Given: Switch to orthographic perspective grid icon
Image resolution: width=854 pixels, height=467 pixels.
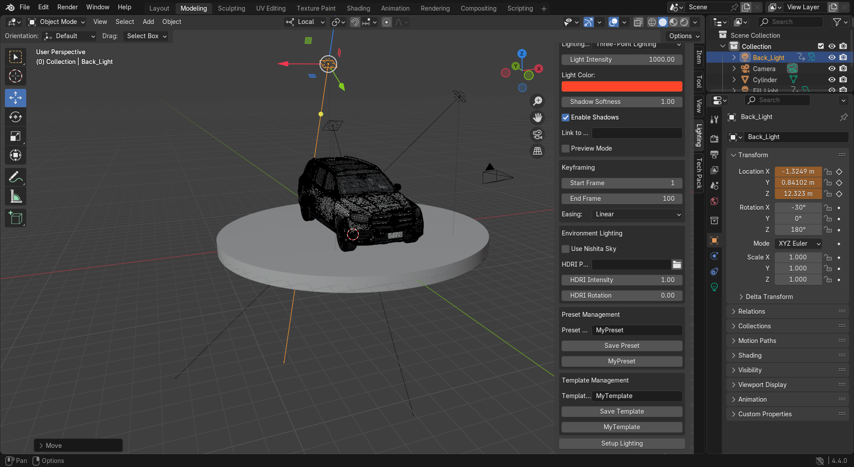Looking at the screenshot, I should pos(538,151).
